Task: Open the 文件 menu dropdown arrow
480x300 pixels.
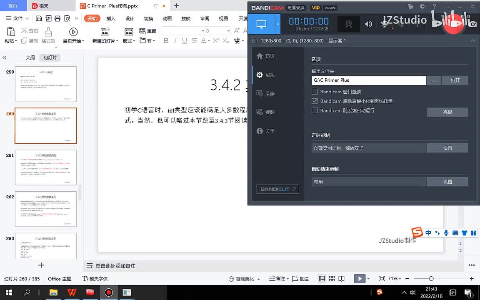Action: coord(27,18)
